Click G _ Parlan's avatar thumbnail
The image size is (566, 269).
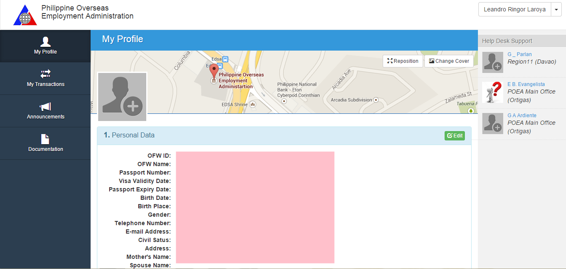(x=493, y=62)
